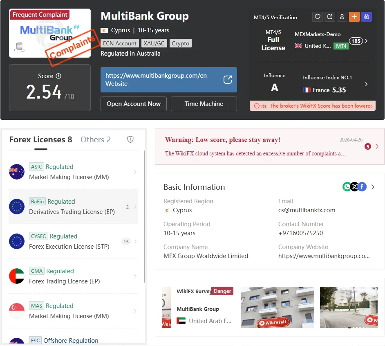385x346 pixels.
Task: Click the ASIC regulator tag
Action: click(36, 166)
